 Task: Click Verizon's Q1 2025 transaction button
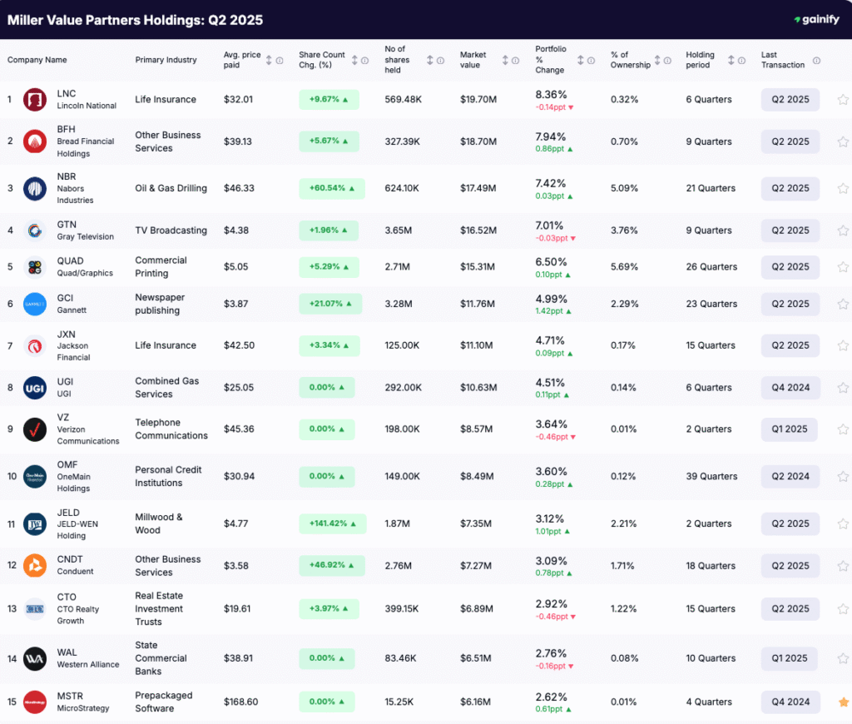pyautogui.click(x=789, y=429)
